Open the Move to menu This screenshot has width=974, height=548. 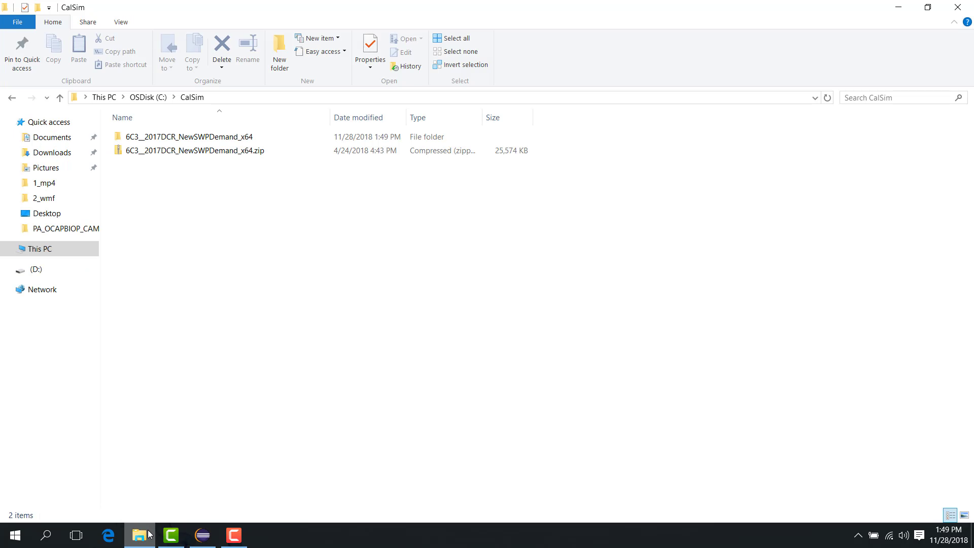coord(167,53)
